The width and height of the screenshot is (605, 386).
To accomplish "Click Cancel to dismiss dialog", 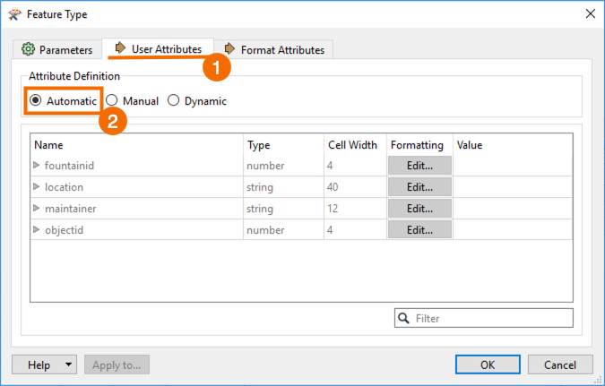I will 560,365.
